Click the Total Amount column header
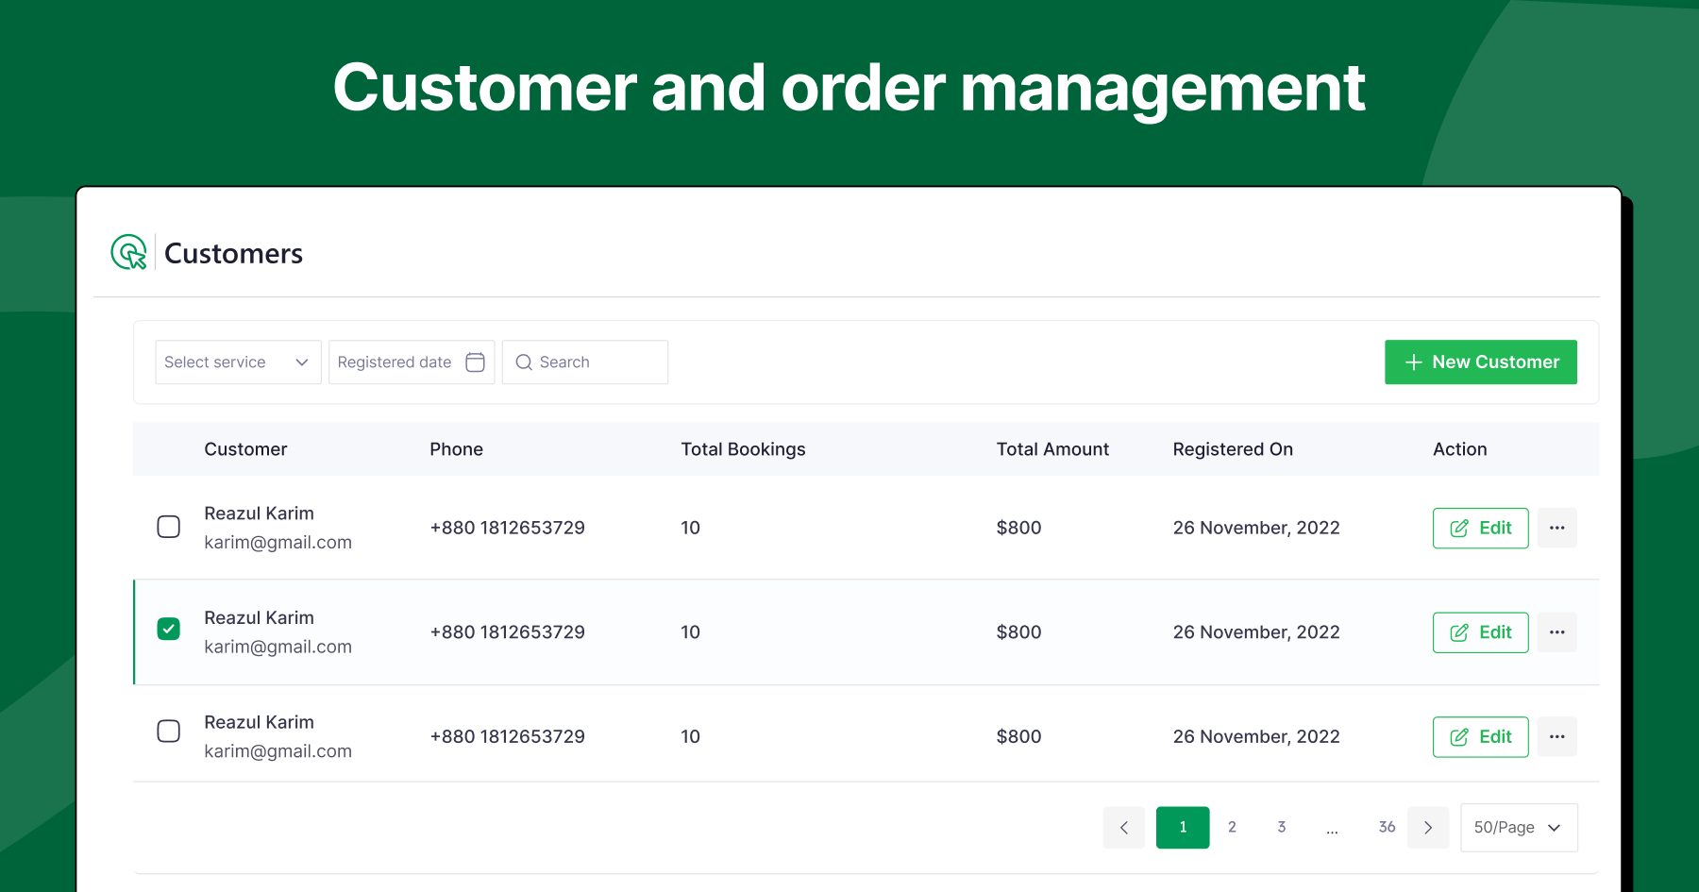This screenshot has width=1699, height=892. click(x=1052, y=449)
